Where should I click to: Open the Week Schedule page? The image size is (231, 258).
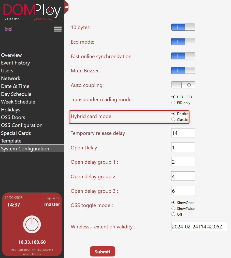18,102
